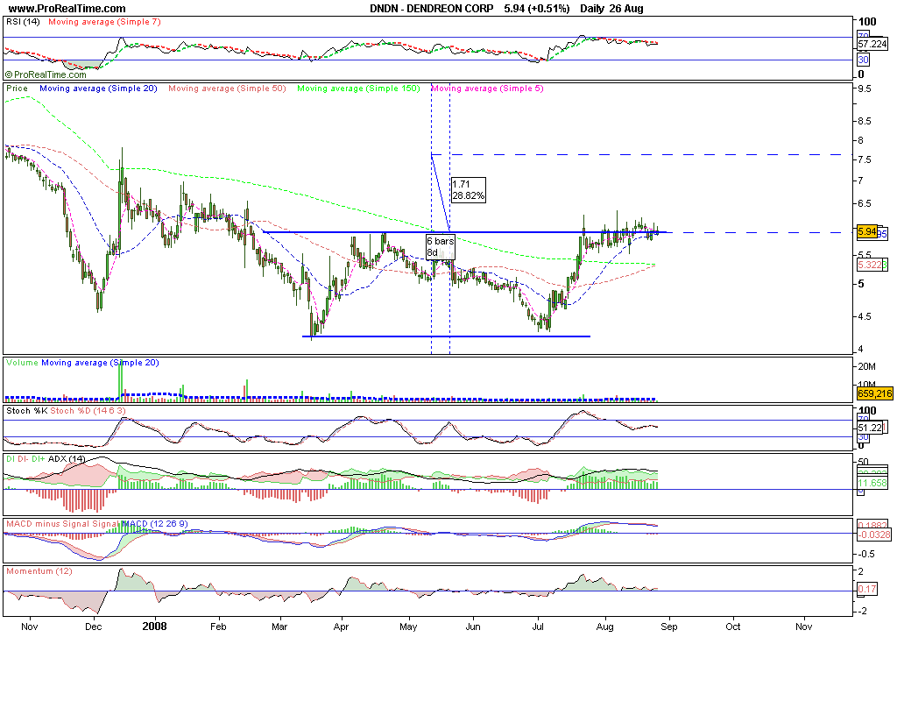Click the 1.71 28.82% measurement box
Viewport: 897px width, 701px height.
[x=468, y=190]
